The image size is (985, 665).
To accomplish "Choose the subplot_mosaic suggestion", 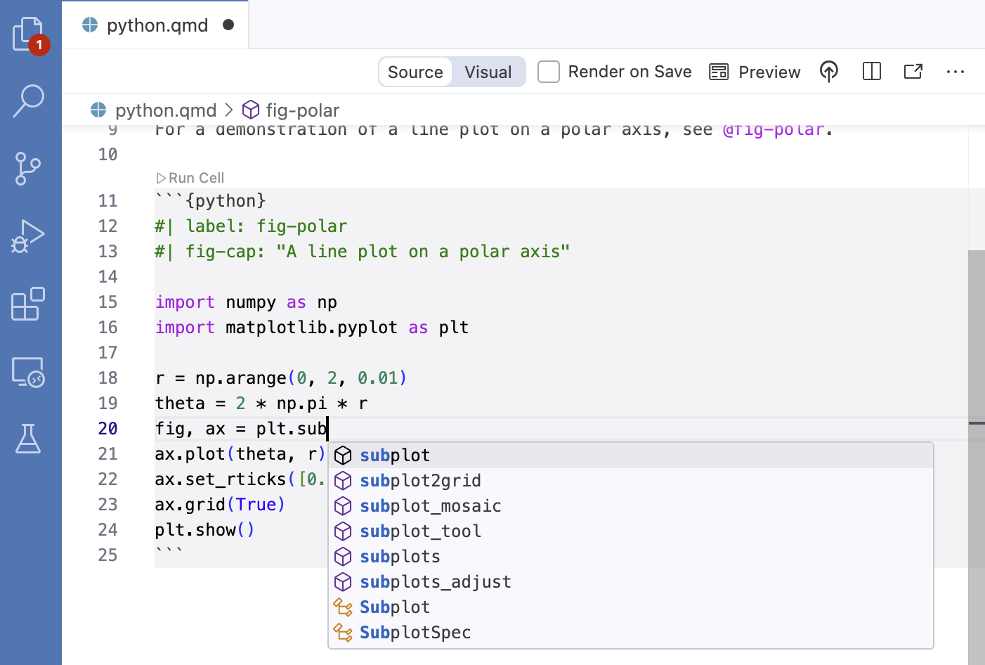I will pos(631,506).
